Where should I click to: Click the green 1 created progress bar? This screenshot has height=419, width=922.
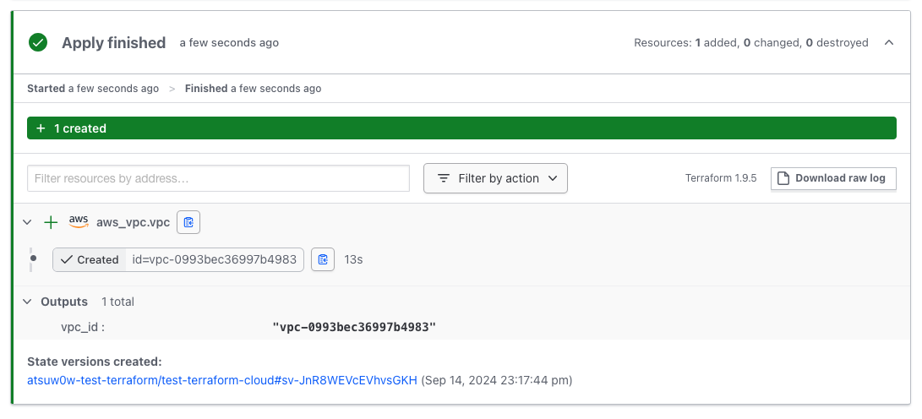461,128
